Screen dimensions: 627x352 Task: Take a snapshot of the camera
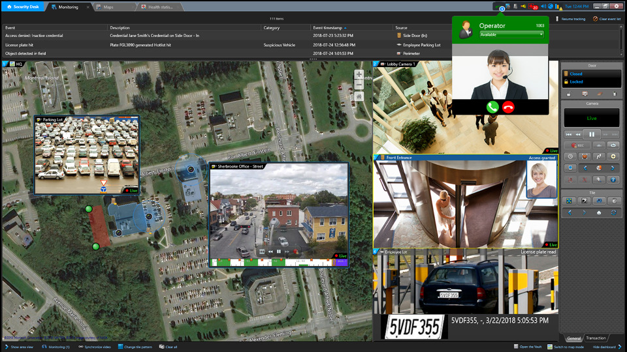click(584, 156)
